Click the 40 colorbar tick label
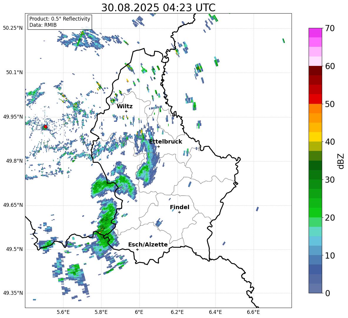The image size is (348, 318). coord(330,142)
